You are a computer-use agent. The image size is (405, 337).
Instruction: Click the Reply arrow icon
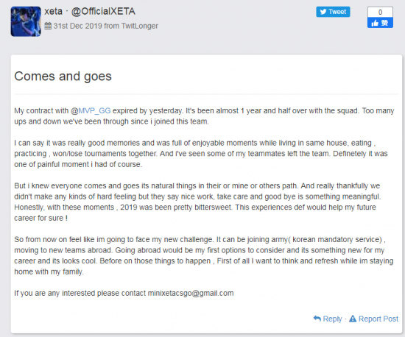317,319
